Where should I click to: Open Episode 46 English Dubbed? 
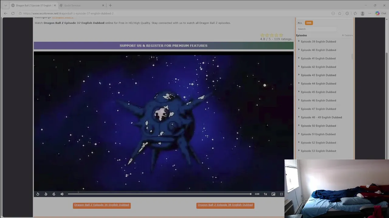318,101
